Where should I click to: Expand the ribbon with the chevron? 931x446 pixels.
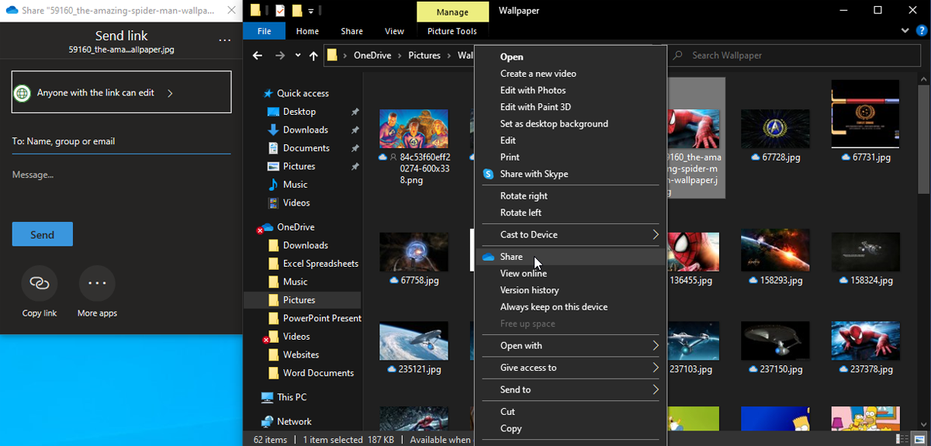click(x=905, y=31)
